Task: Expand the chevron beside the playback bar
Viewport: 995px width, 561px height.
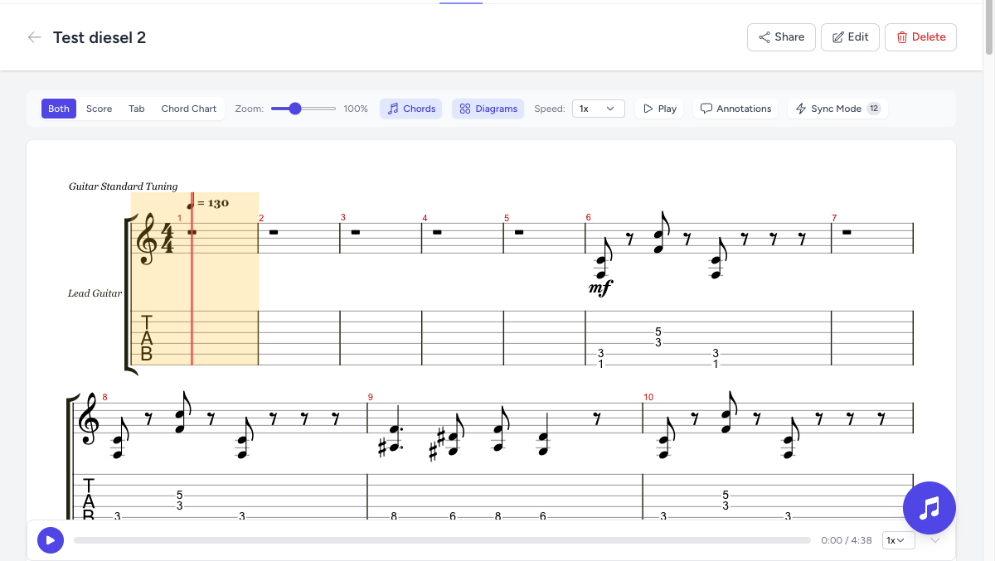Action: click(935, 539)
